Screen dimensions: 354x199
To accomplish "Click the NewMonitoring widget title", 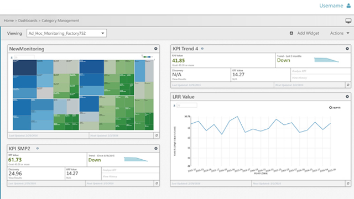I will 27,49.
